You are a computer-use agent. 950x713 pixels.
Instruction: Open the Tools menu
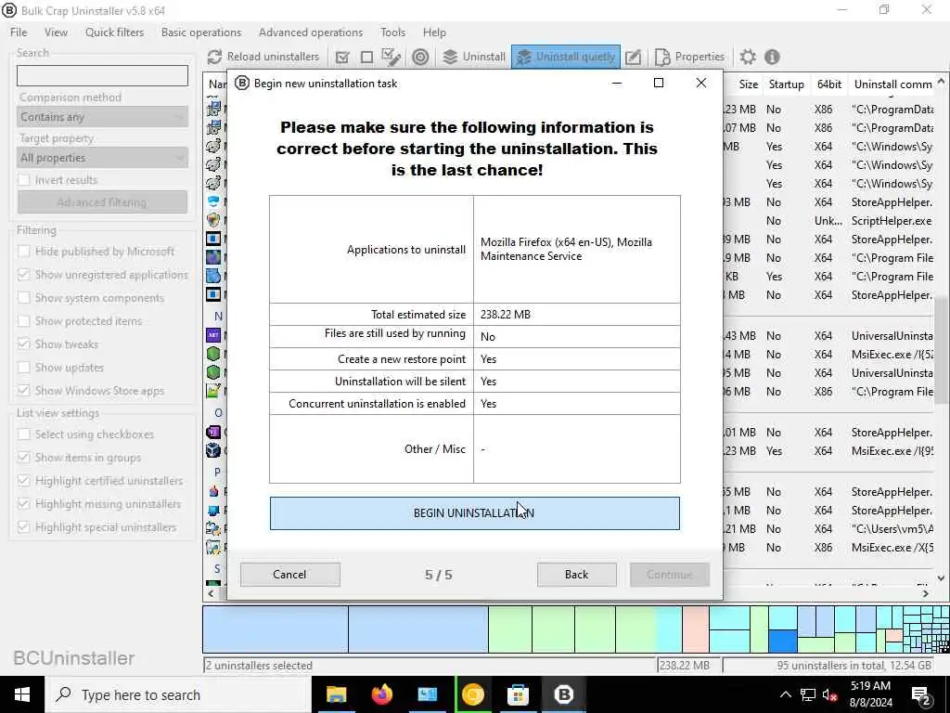click(392, 32)
